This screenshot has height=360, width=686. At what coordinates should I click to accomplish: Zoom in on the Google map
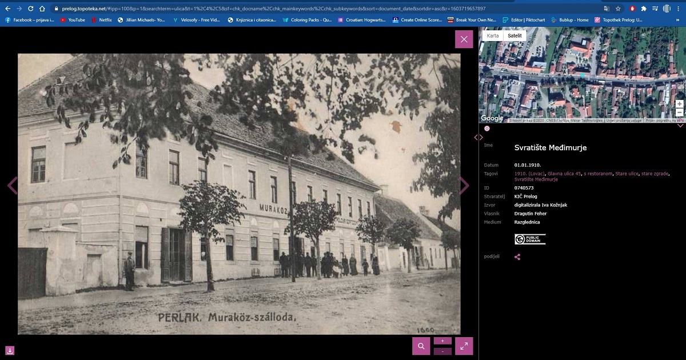pyautogui.click(x=679, y=104)
